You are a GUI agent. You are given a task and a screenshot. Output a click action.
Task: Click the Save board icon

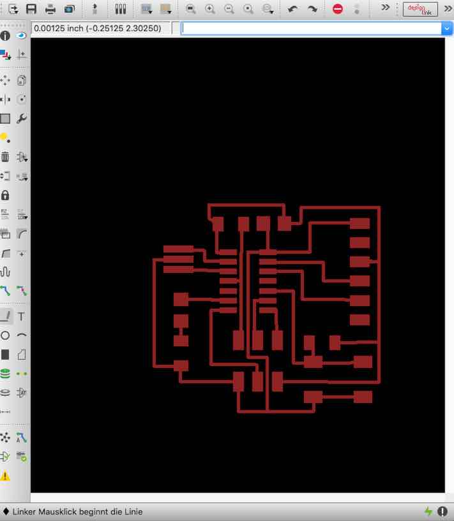tap(31, 9)
